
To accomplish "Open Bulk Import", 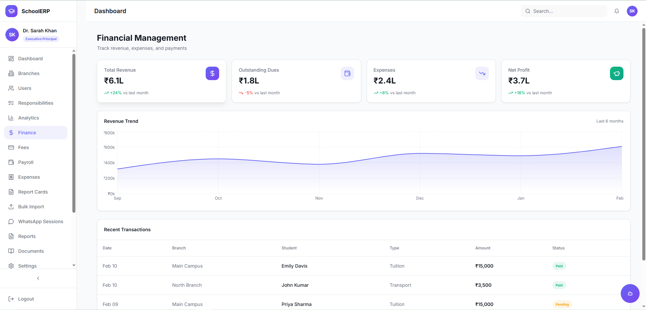I will point(36,207).
